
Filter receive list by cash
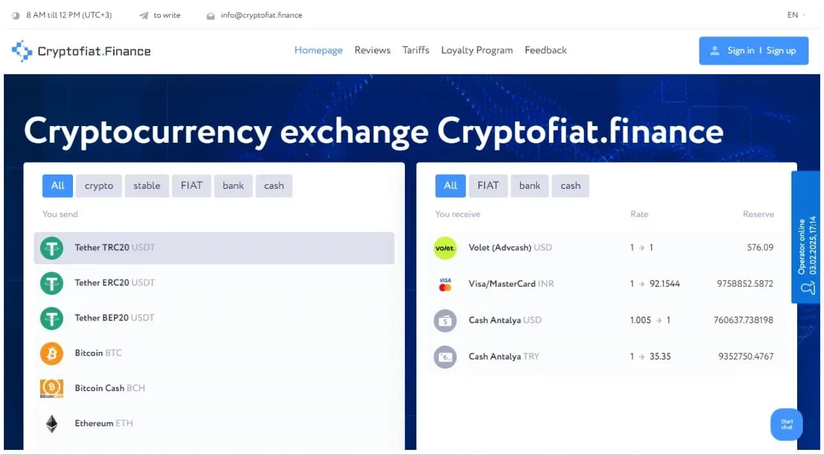(x=571, y=186)
